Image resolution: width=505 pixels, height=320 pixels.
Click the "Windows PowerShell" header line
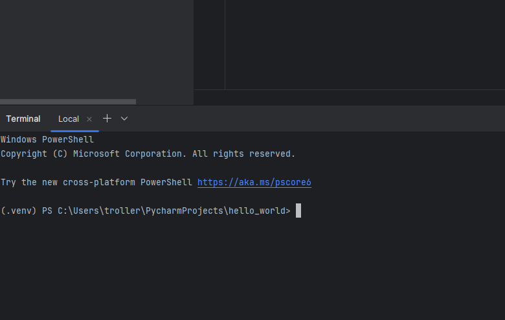tap(47, 139)
